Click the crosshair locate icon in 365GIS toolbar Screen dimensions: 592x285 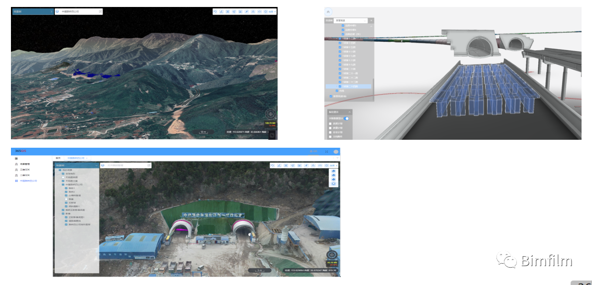pyautogui.click(x=326, y=165)
